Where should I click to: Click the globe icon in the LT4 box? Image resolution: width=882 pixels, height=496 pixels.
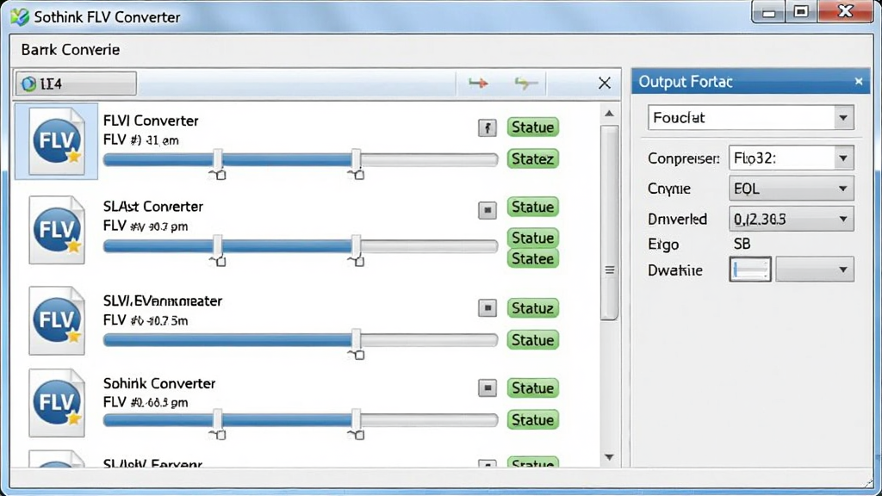28,84
